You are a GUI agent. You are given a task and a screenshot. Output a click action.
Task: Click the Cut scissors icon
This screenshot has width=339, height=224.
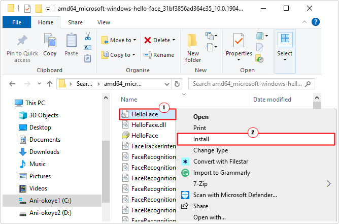[x=88, y=36]
